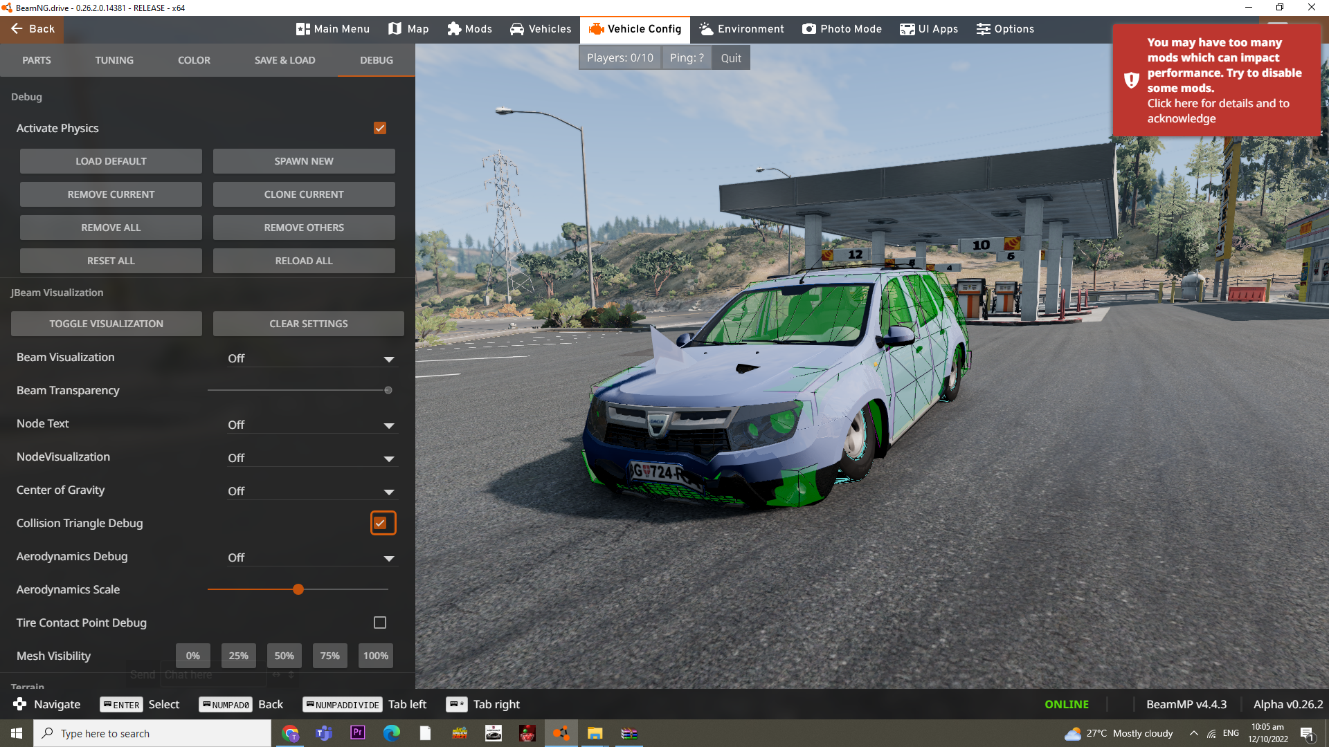Click the Windows search box
The image size is (1329, 747).
152,733
